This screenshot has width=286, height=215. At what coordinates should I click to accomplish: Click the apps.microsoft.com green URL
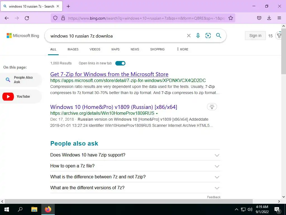coord(128,80)
